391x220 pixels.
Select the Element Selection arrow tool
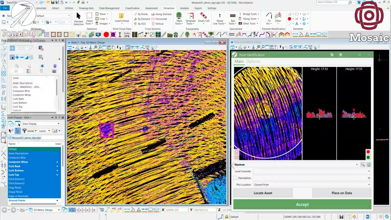pos(79,19)
